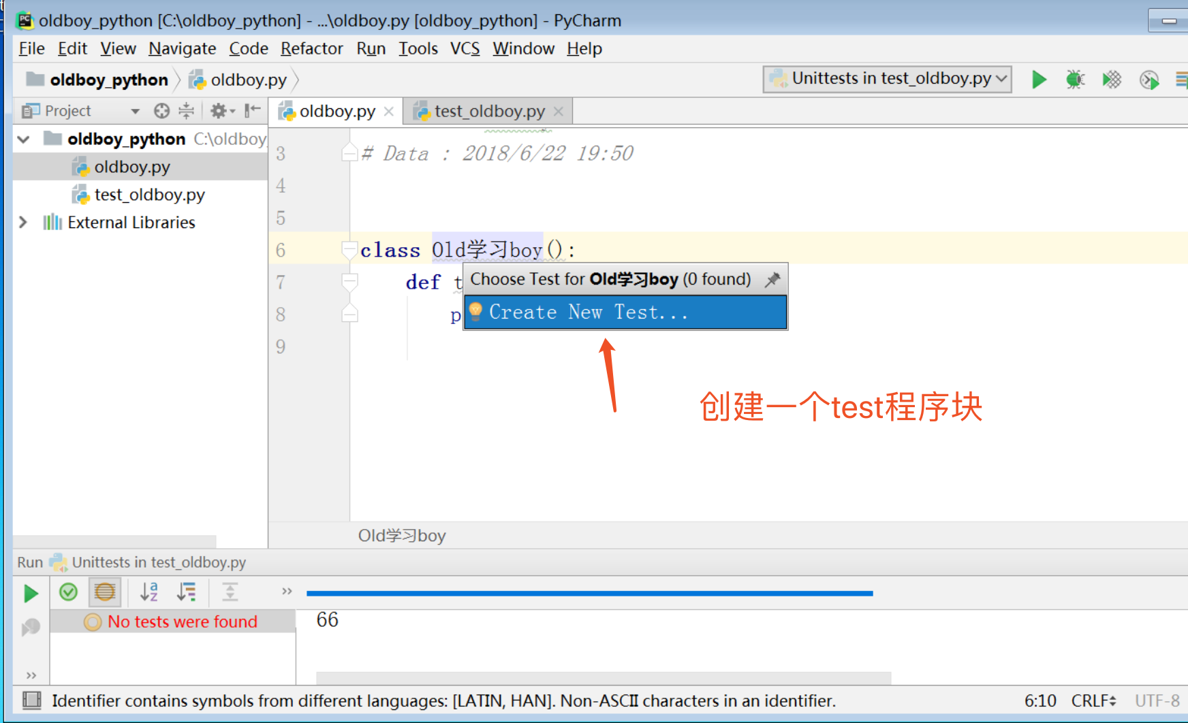Collapse the oldboy_python project folder
Screen dimensions: 1188x723
pyautogui.click(x=24, y=140)
